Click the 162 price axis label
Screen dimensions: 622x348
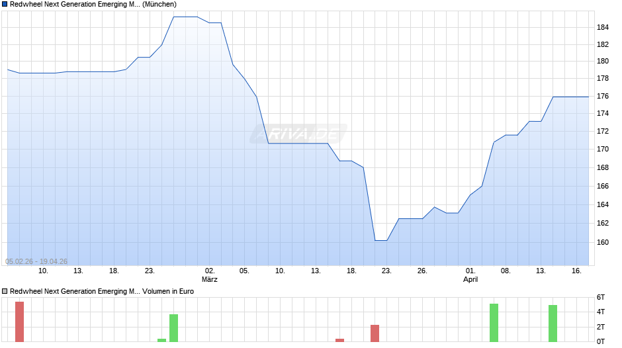tap(603, 223)
